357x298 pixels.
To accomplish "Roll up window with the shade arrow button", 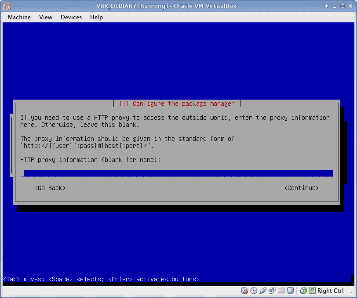I will click(327, 6).
